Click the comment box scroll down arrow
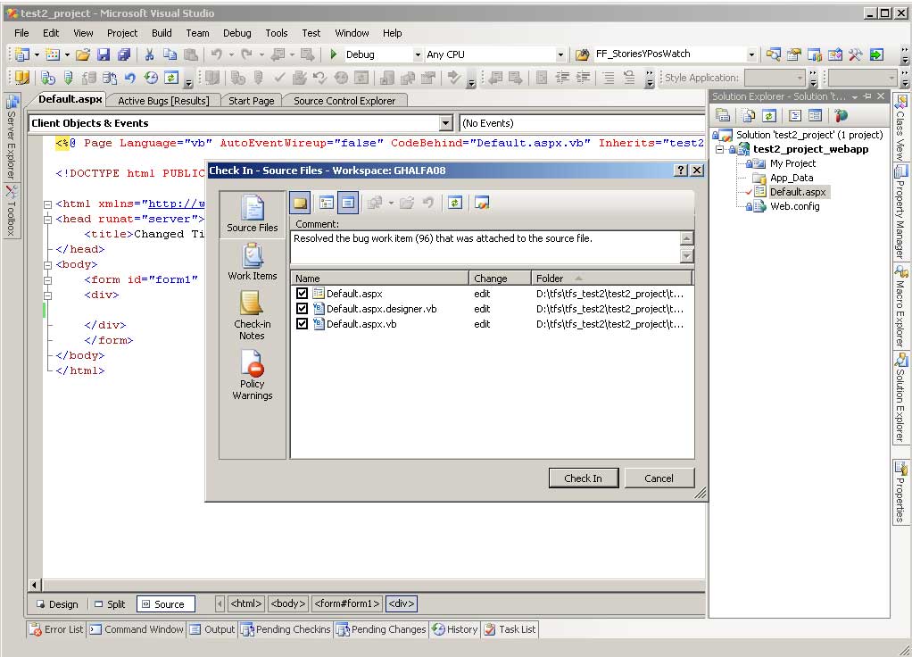912x657 pixels. pos(687,255)
